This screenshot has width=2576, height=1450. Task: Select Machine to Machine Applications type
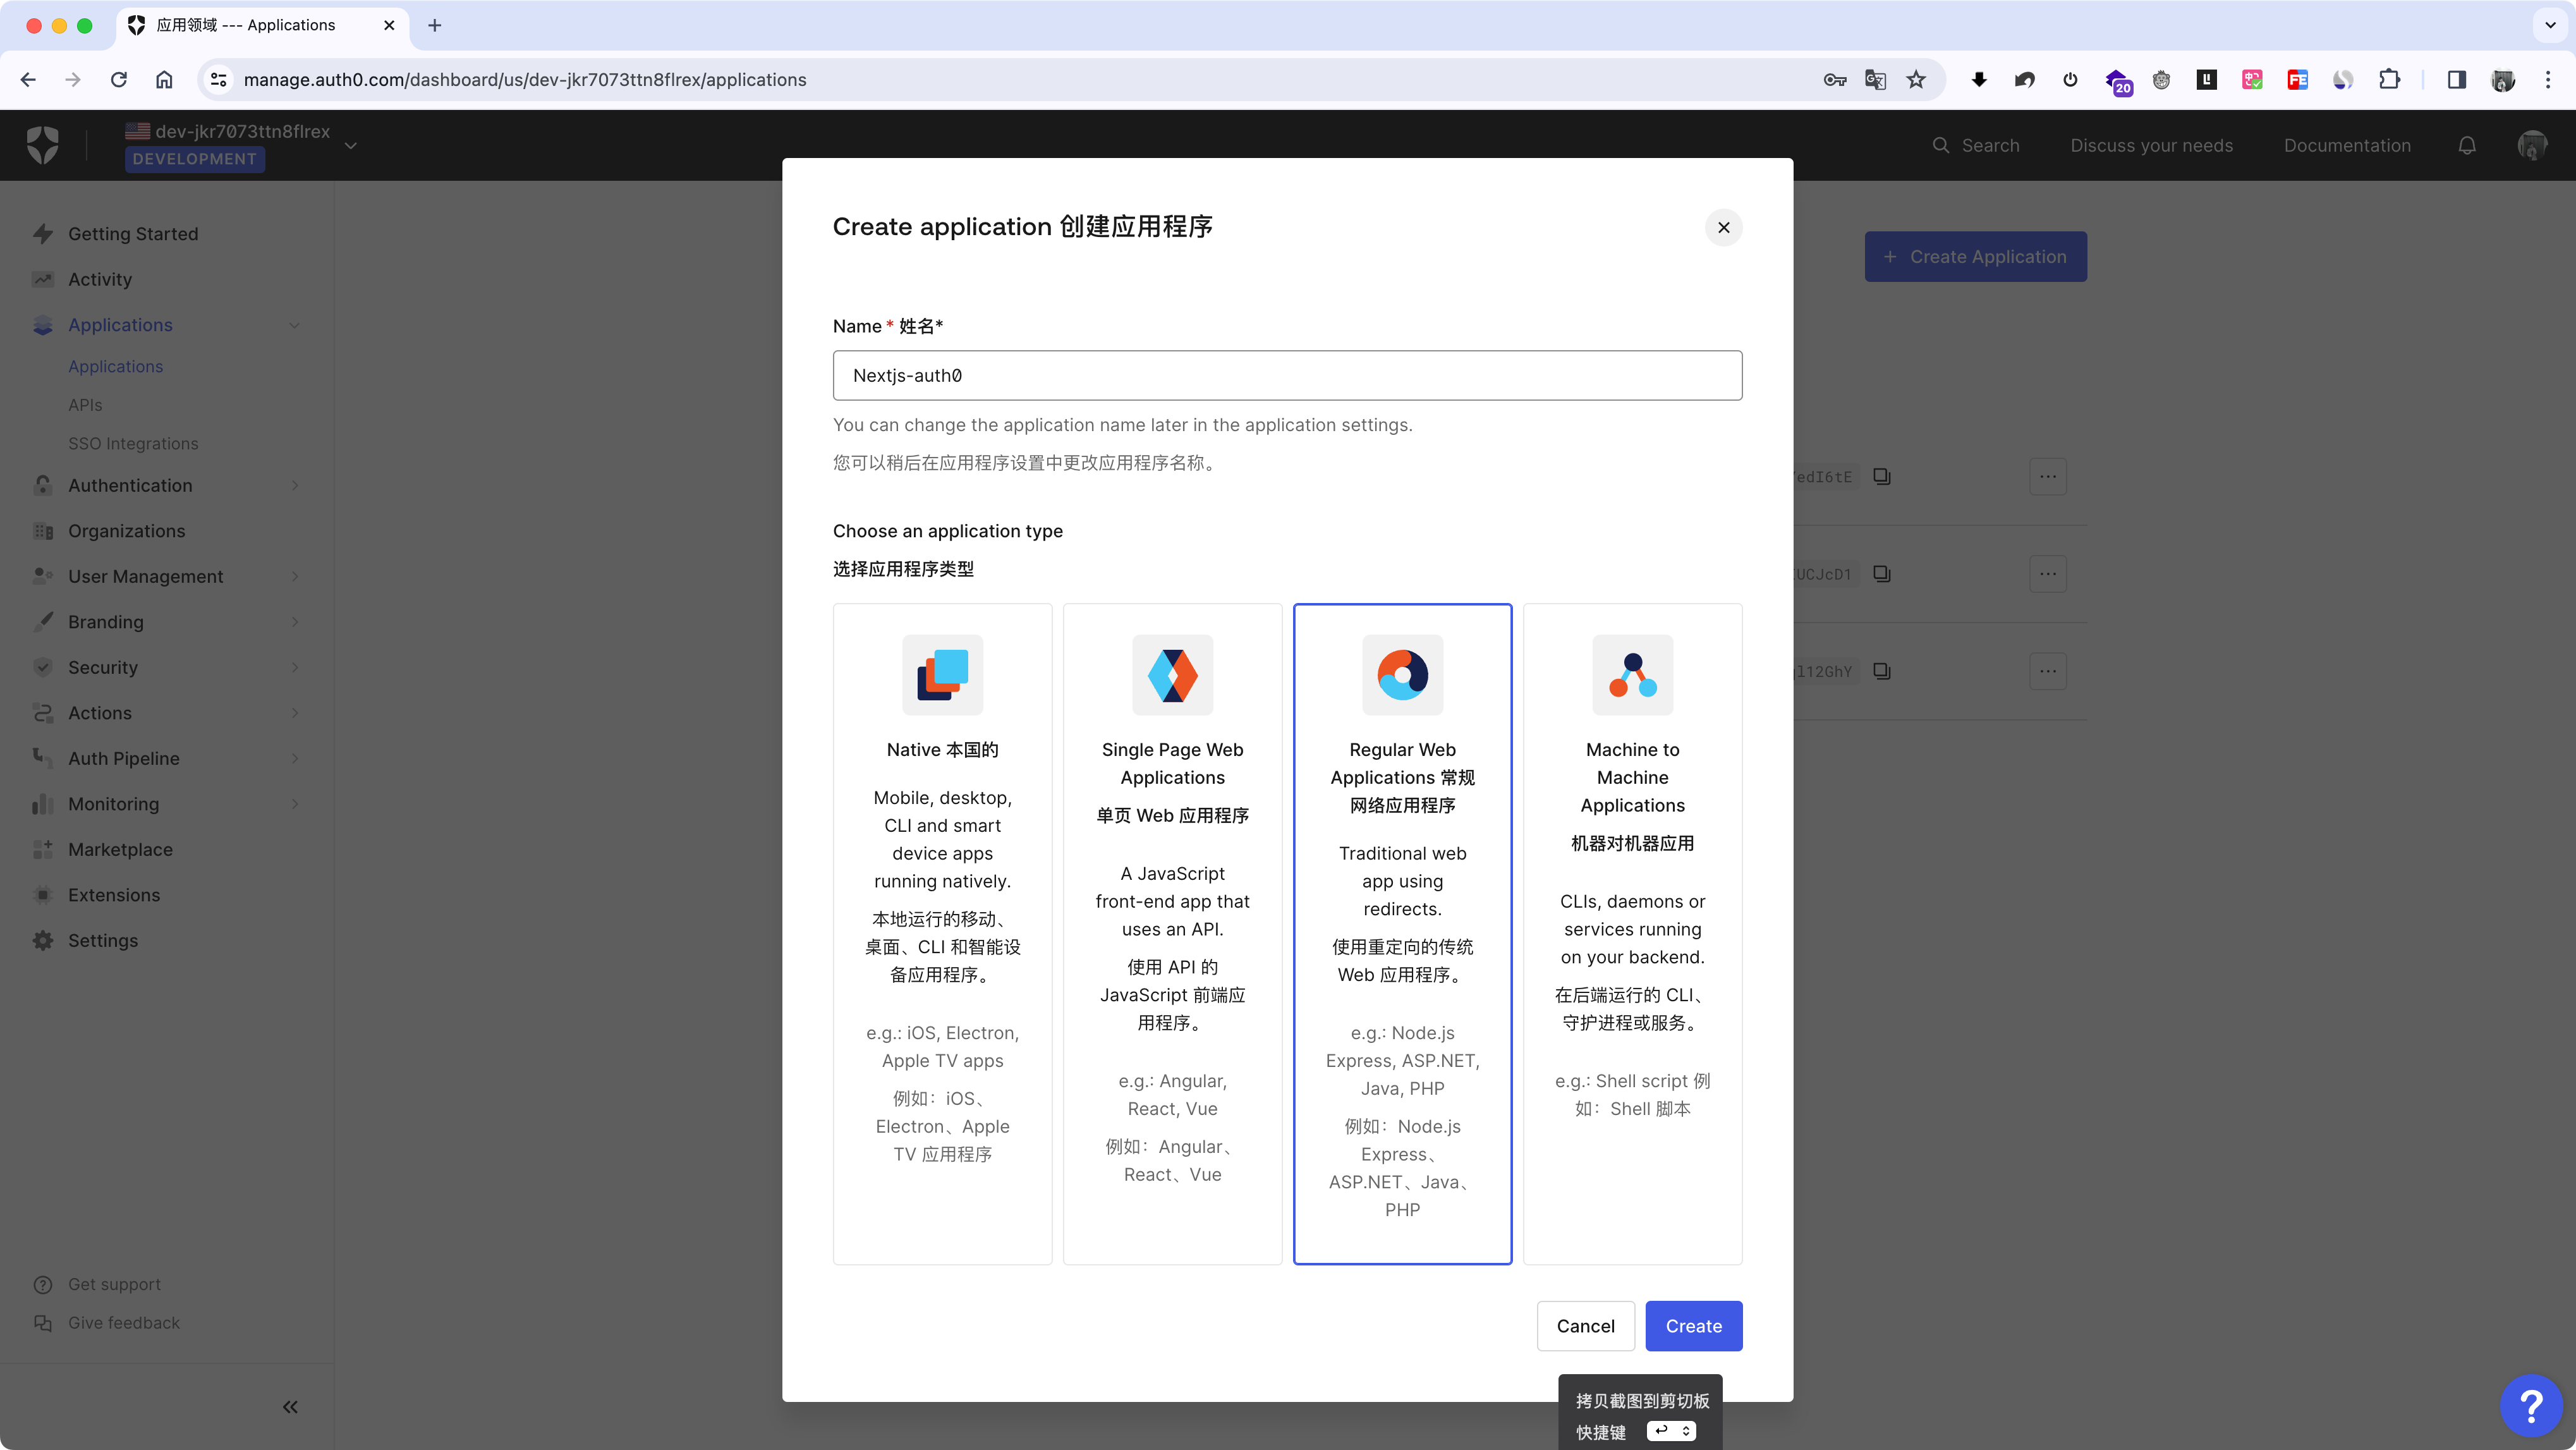coord(1632,930)
